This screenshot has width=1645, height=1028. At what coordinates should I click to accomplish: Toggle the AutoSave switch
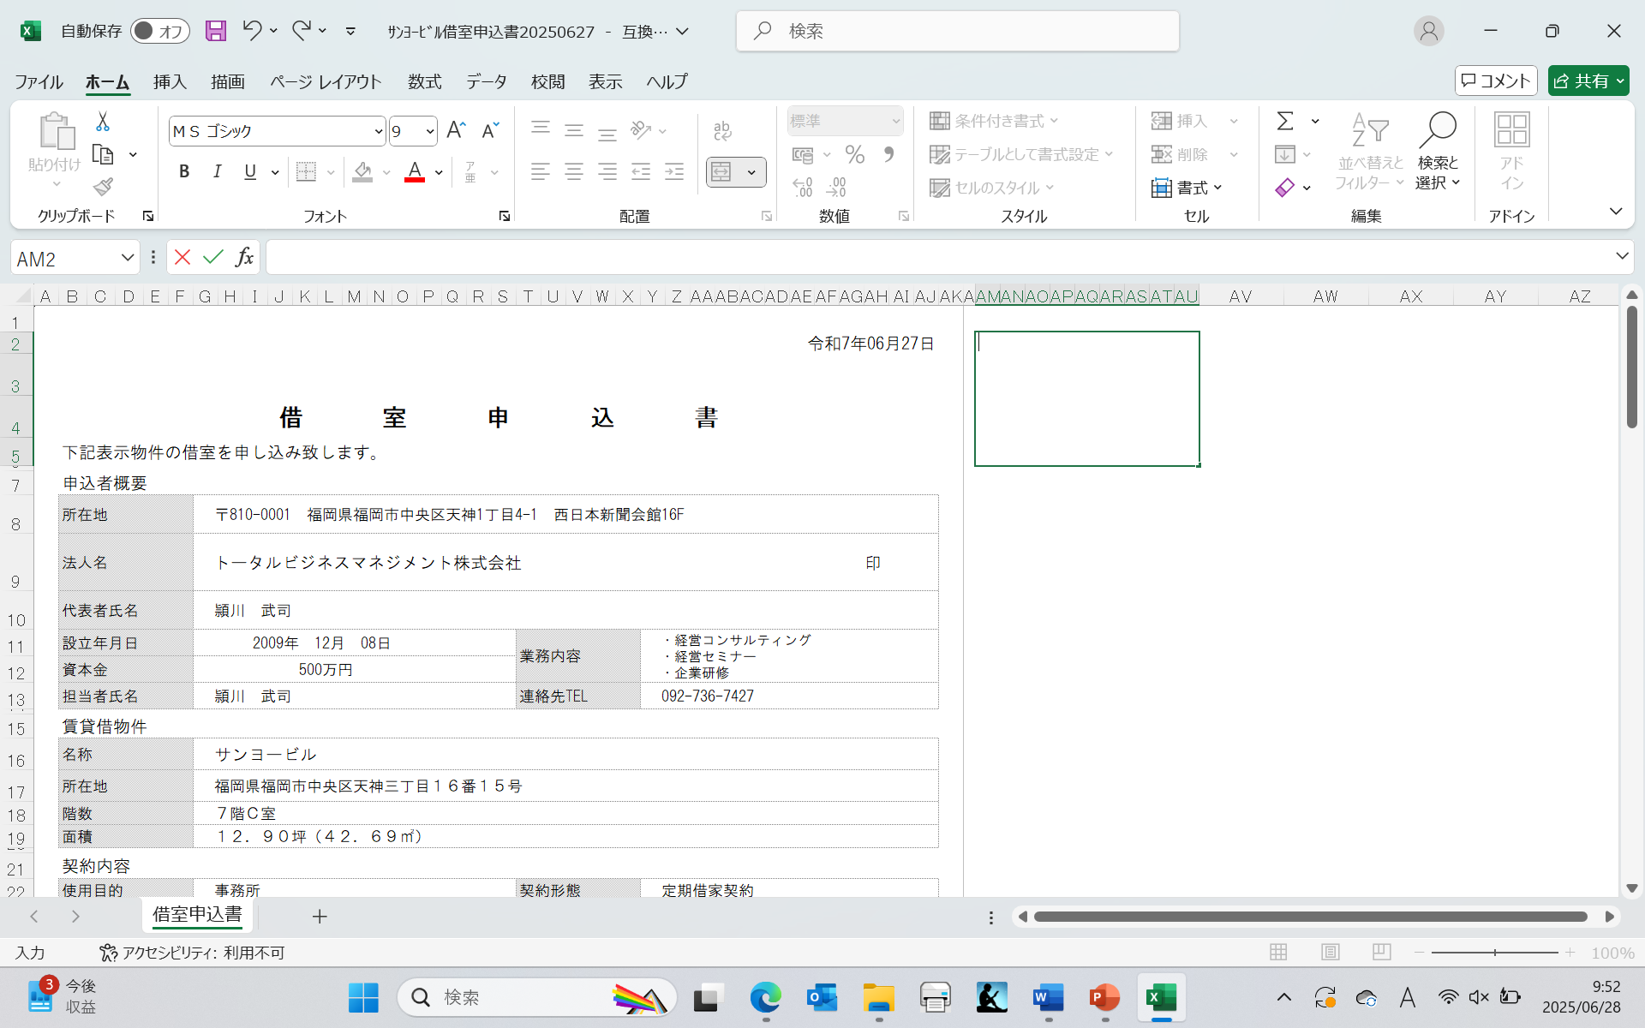[x=159, y=31]
